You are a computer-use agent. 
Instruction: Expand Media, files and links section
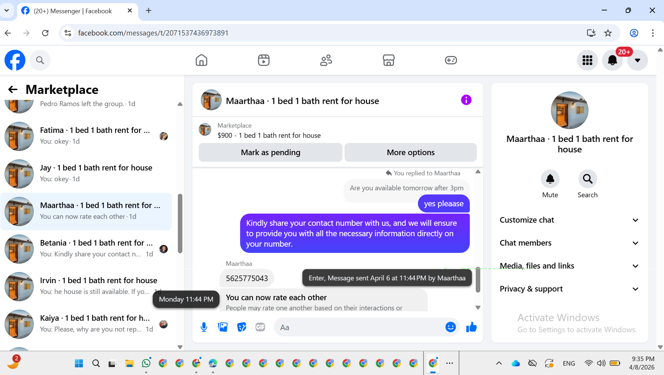tap(570, 266)
